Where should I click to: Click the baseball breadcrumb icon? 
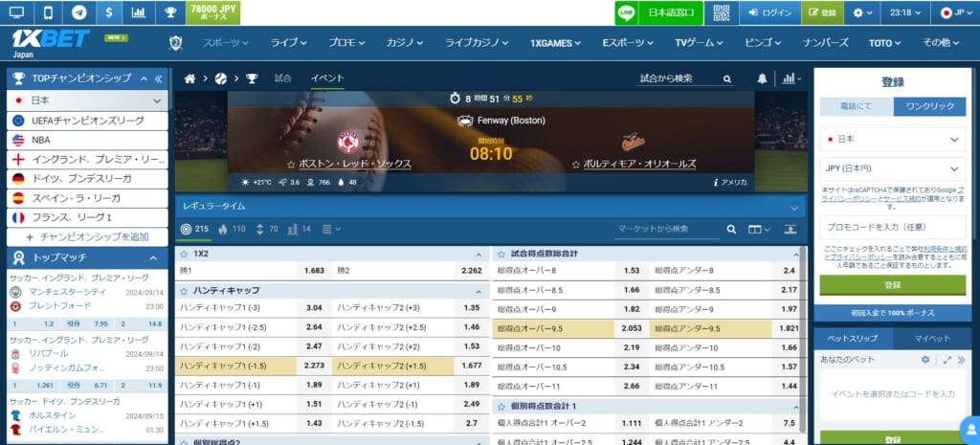click(221, 78)
